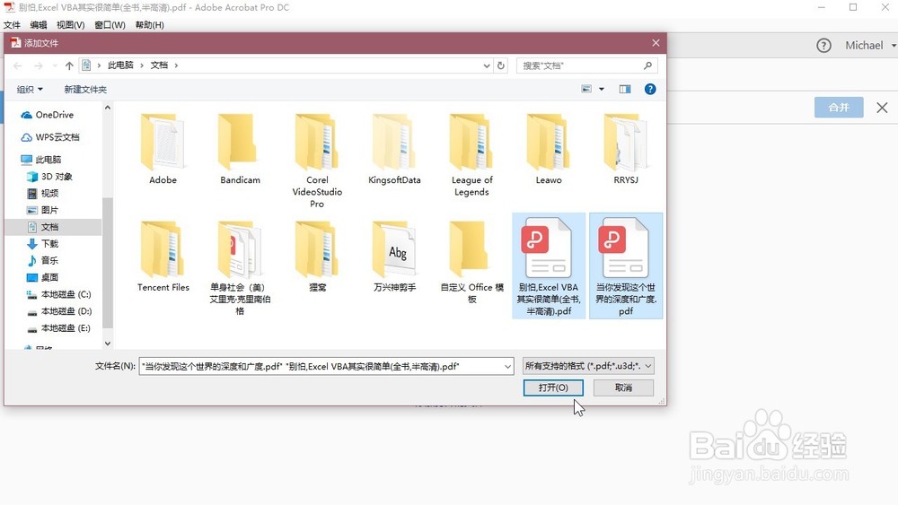Click the 文件名 input field
Viewport: 898px width, 505px height.
[x=321, y=366]
